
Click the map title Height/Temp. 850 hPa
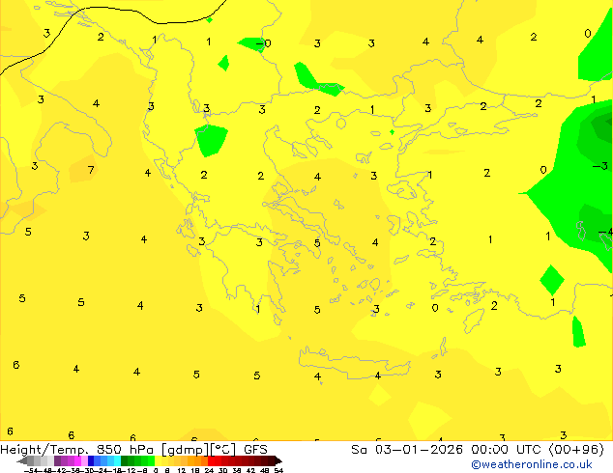(x=76, y=449)
